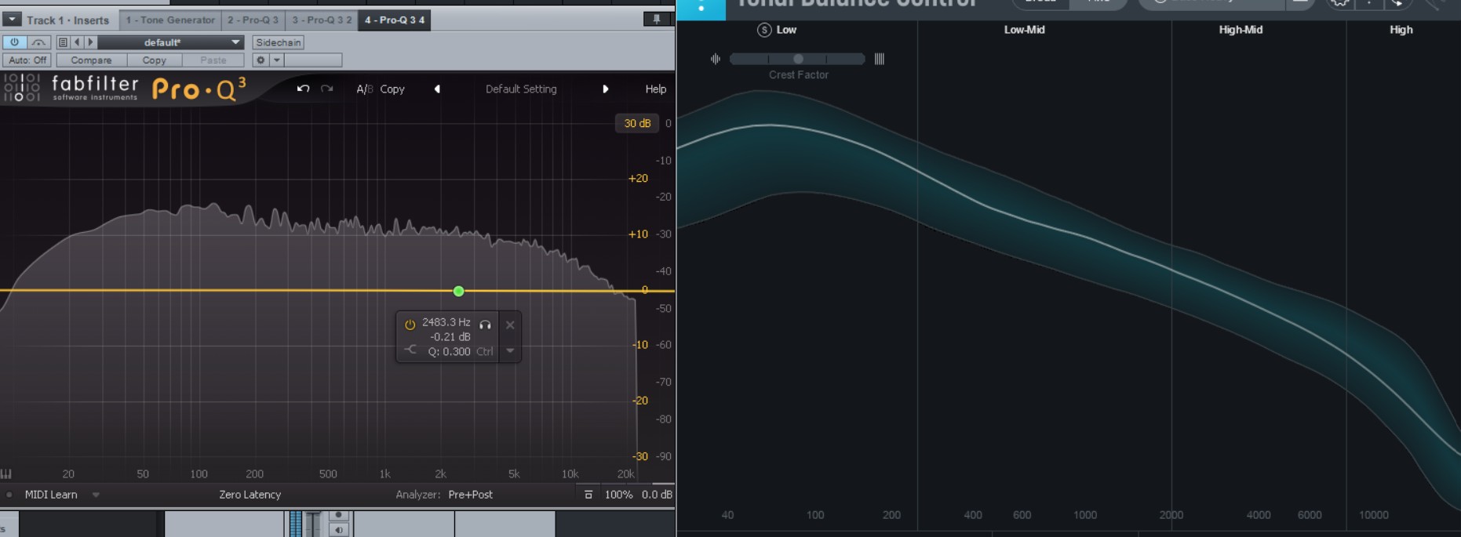Click the empty field beside gear dropdown
The width and height of the screenshot is (1461, 537).
[312, 60]
